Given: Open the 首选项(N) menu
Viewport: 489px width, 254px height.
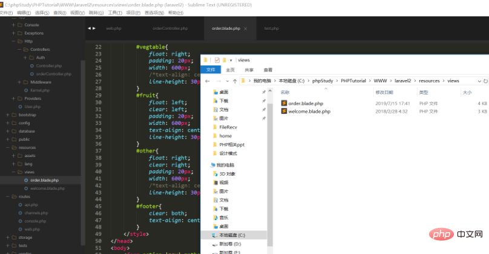Looking at the screenshot, I should pyautogui.click(x=154, y=13).
